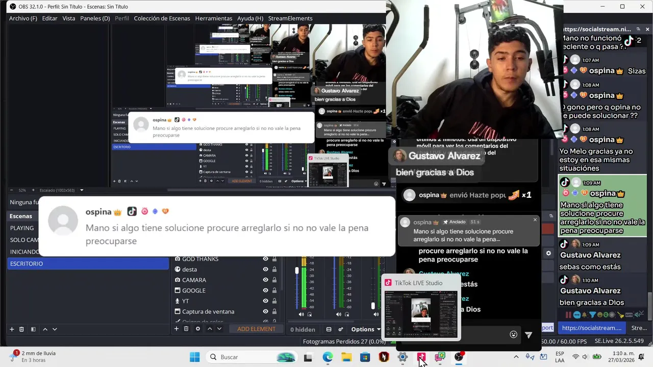The width and height of the screenshot is (653, 367).
Task: Open File Explorer from taskbar
Action: (x=346, y=357)
